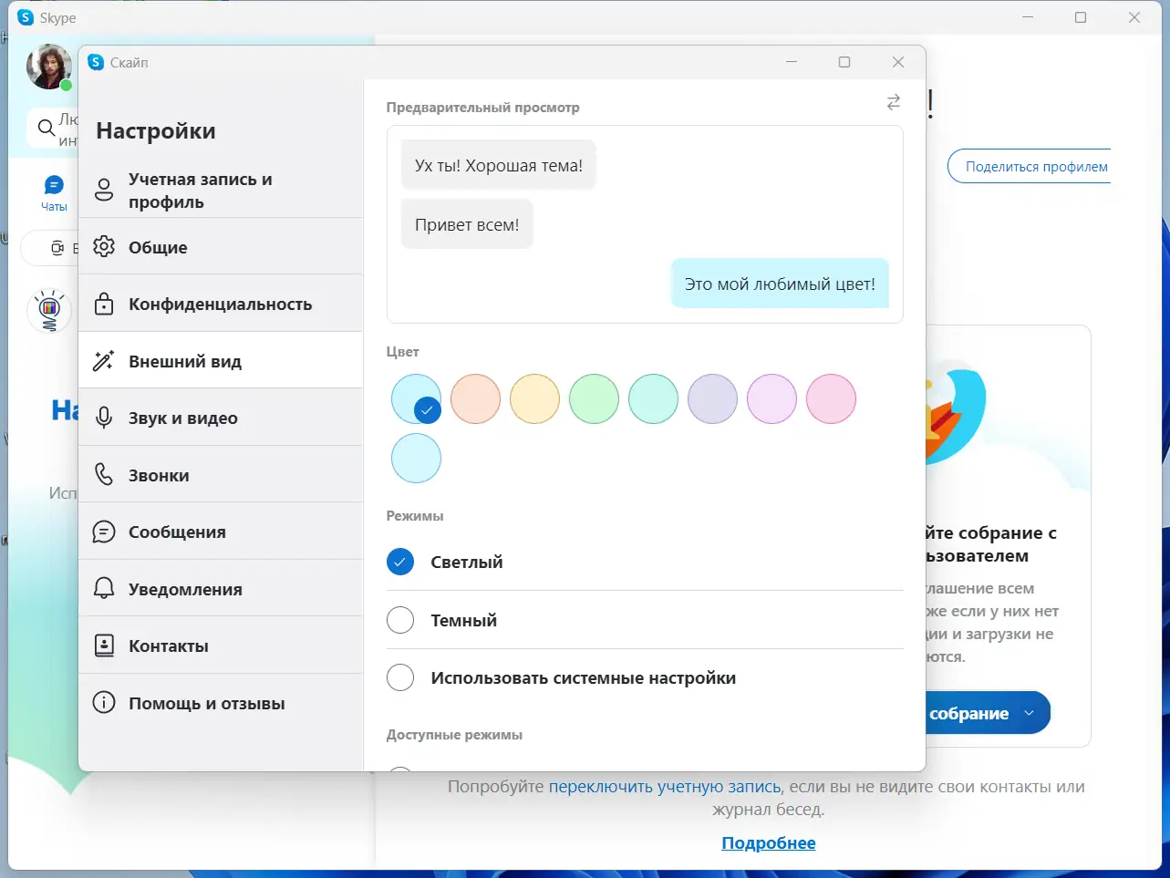The width and height of the screenshot is (1170, 878).
Task: Minimize the Скайп settings window
Action: [792, 62]
